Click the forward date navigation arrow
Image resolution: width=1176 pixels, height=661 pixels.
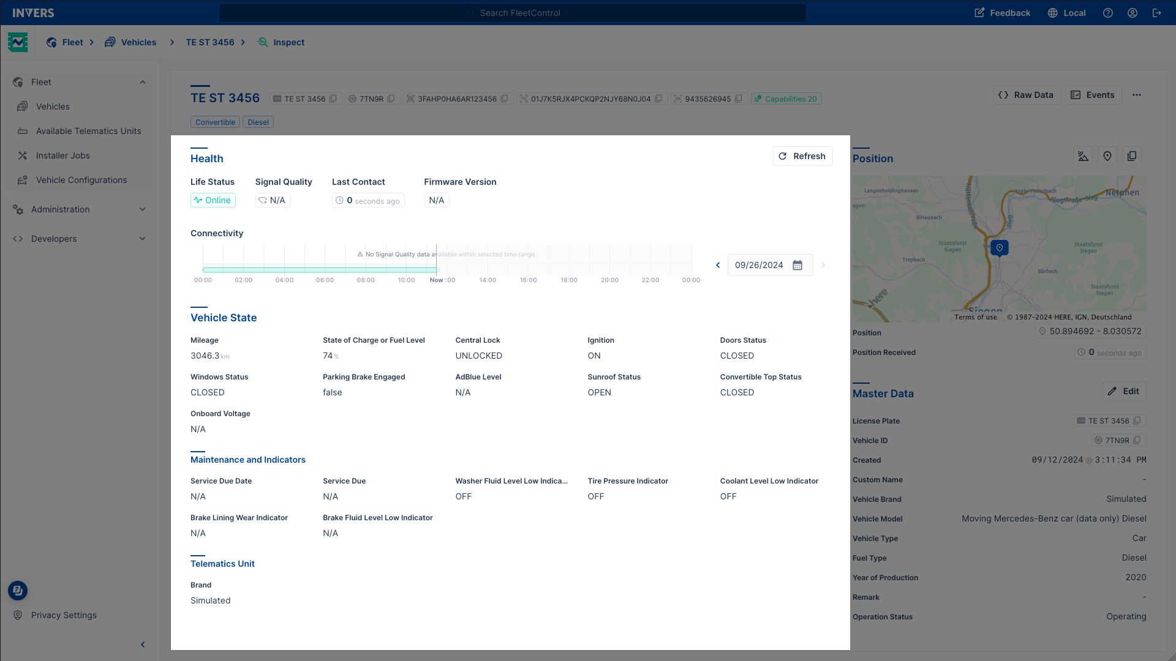(824, 265)
